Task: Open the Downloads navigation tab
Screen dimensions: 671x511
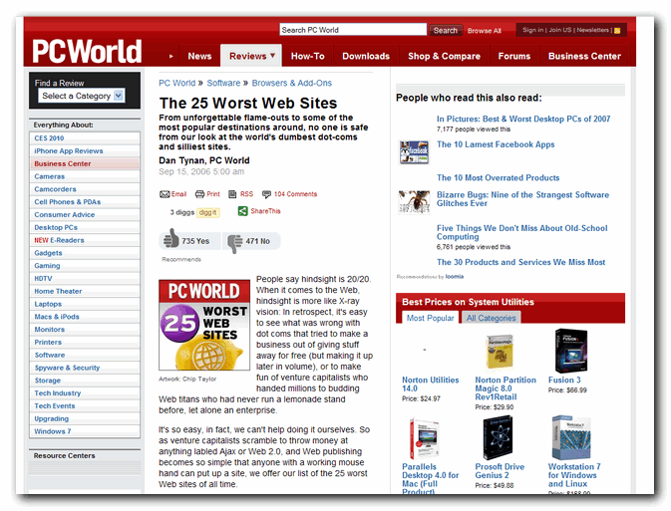Action: [366, 56]
